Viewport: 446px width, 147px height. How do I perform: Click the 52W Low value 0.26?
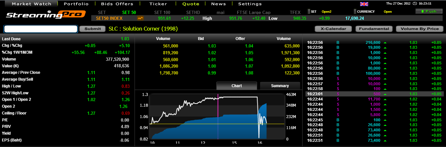coord(125,93)
